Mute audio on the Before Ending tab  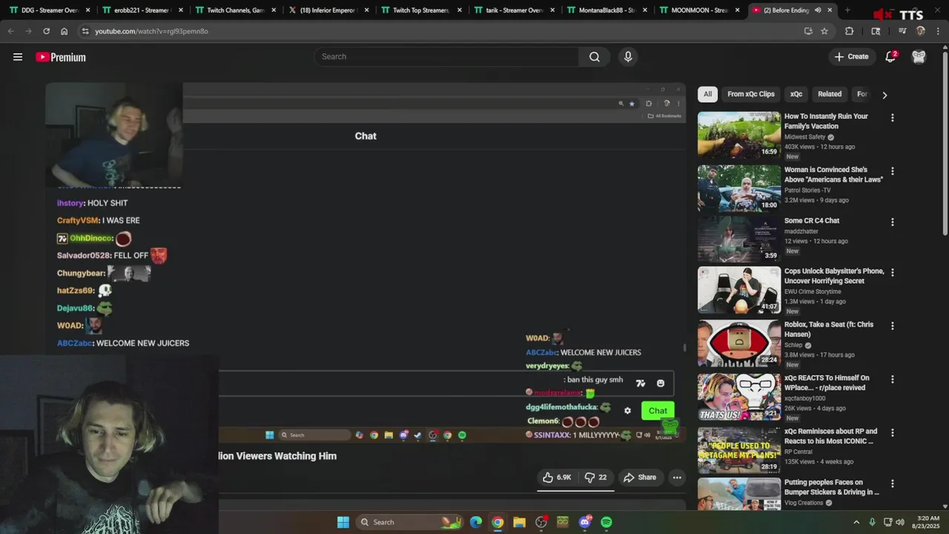coord(818,10)
